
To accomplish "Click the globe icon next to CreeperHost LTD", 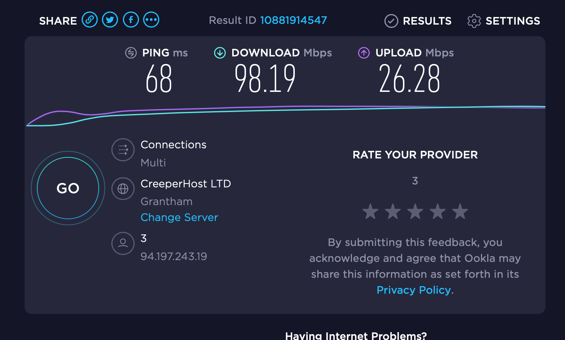I will (123, 188).
